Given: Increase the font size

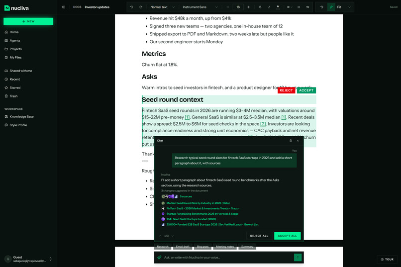Looking at the screenshot, I should click(248, 7).
